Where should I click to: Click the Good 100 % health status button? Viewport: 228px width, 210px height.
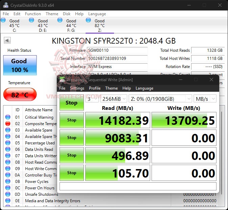(20, 65)
